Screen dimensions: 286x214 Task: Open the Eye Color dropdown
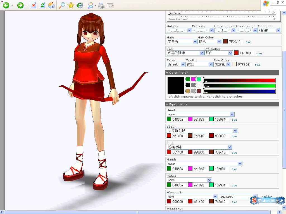pyautogui.click(x=218, y=53)
